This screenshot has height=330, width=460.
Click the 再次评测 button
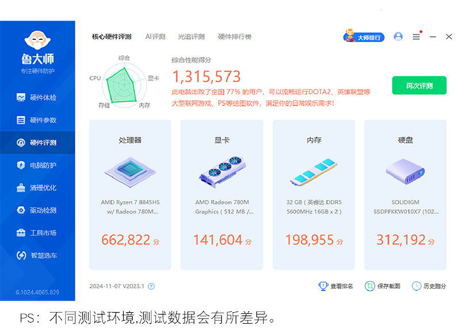coord(419,85)
